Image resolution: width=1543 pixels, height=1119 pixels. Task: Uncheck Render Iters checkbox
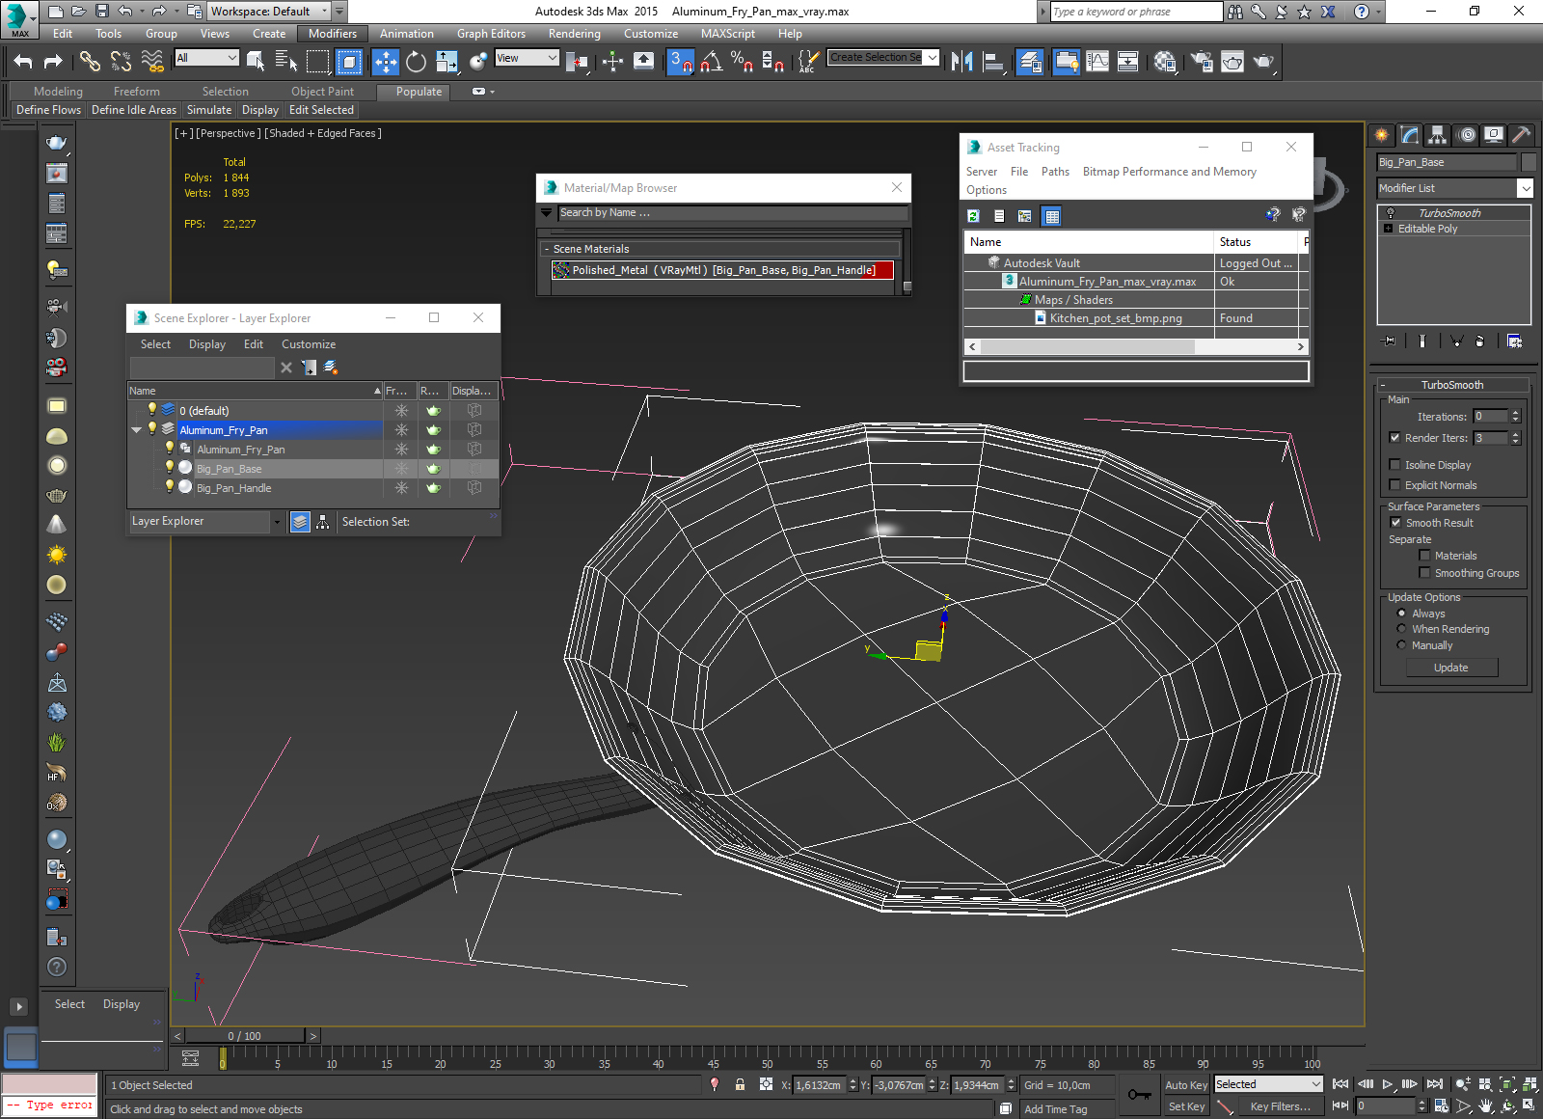1394,437
